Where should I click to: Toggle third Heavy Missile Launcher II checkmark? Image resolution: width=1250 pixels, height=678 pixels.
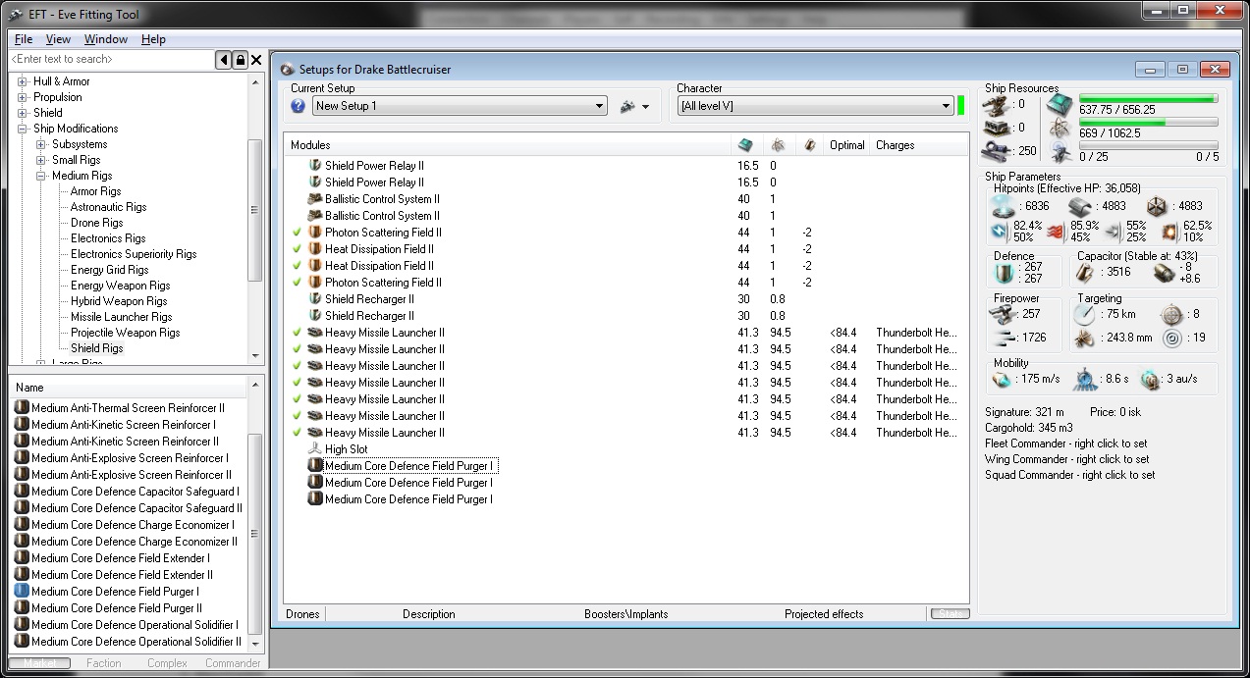point(298,366)
